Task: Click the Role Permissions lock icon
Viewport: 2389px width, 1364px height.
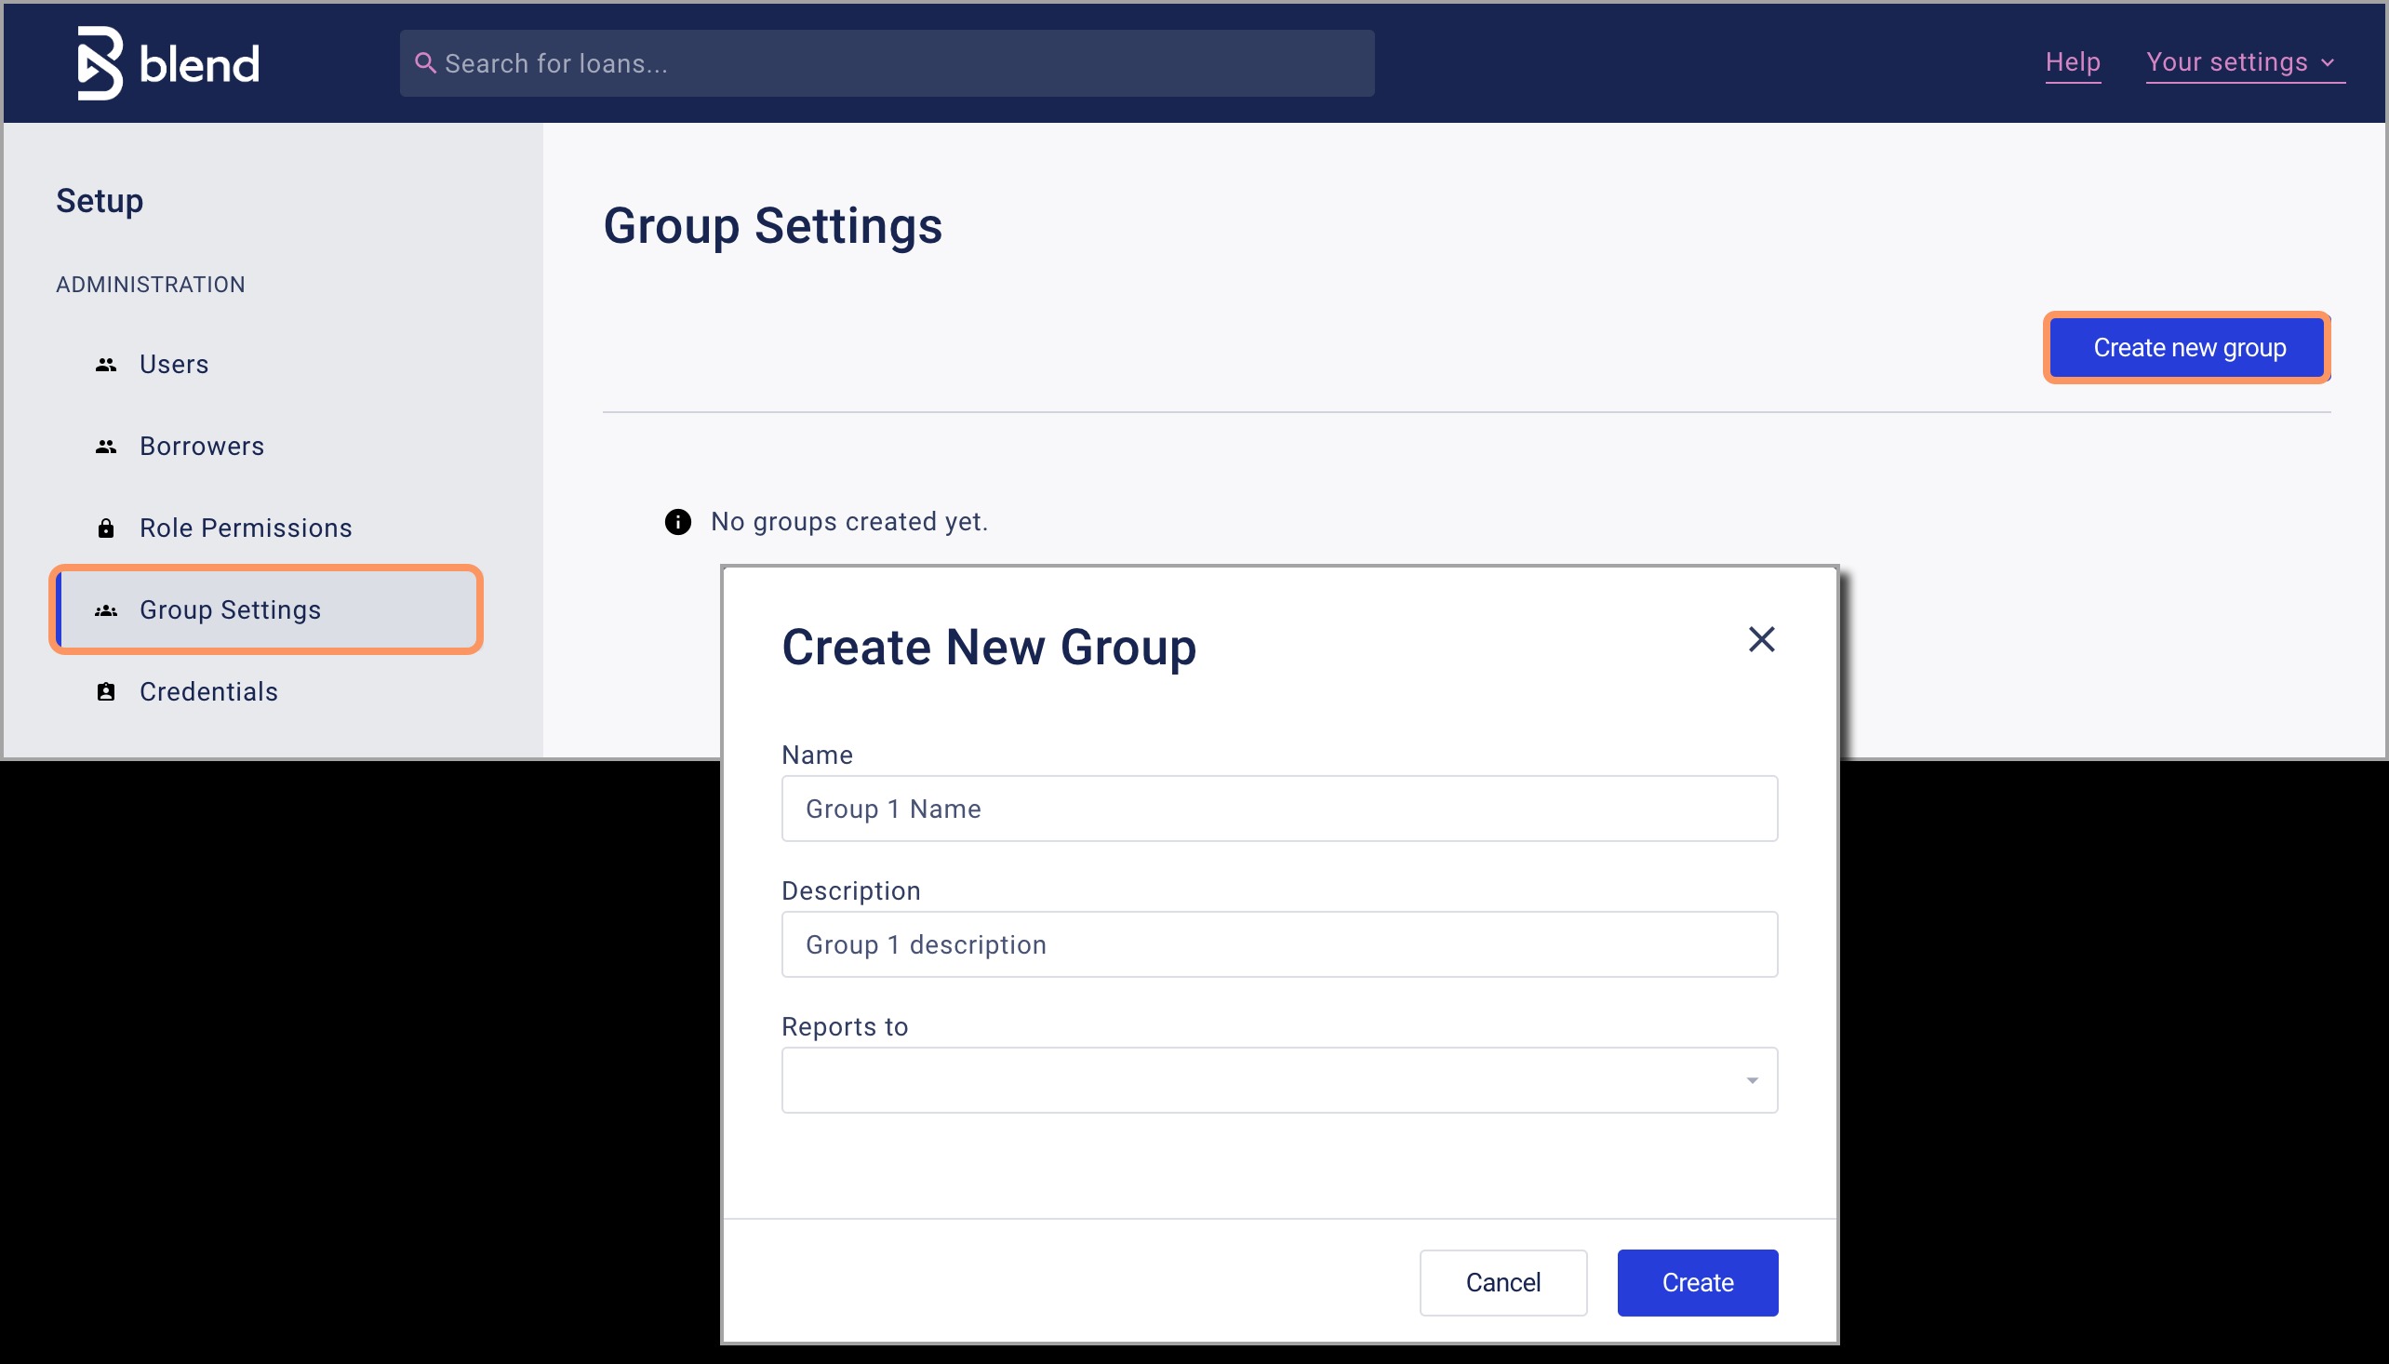Action: pyautogui.click(x=106, y=528)
